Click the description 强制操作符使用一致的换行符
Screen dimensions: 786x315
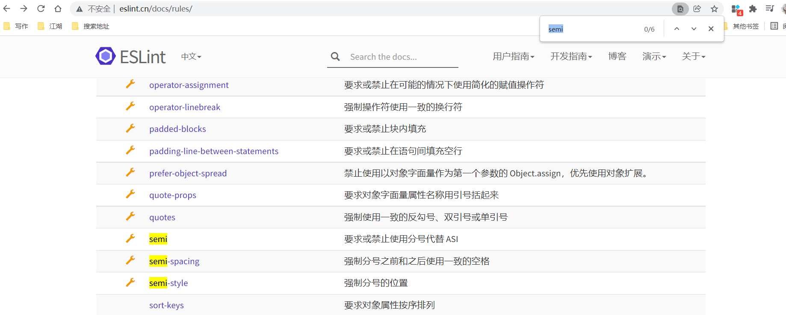coord(403,107)
